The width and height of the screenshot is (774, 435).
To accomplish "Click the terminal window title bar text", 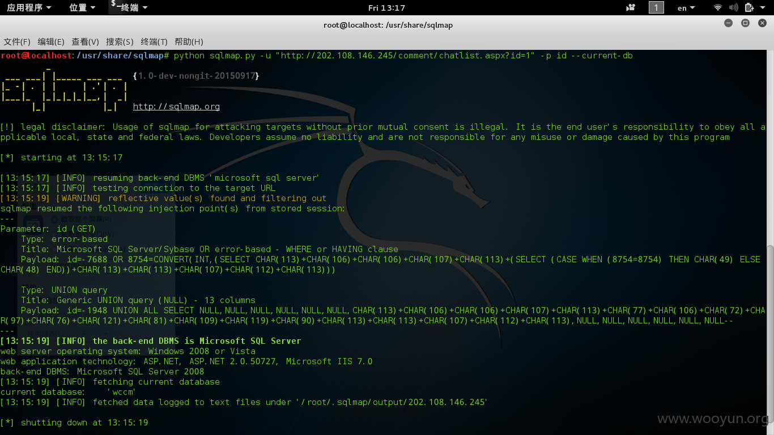I will pos(388,25).
